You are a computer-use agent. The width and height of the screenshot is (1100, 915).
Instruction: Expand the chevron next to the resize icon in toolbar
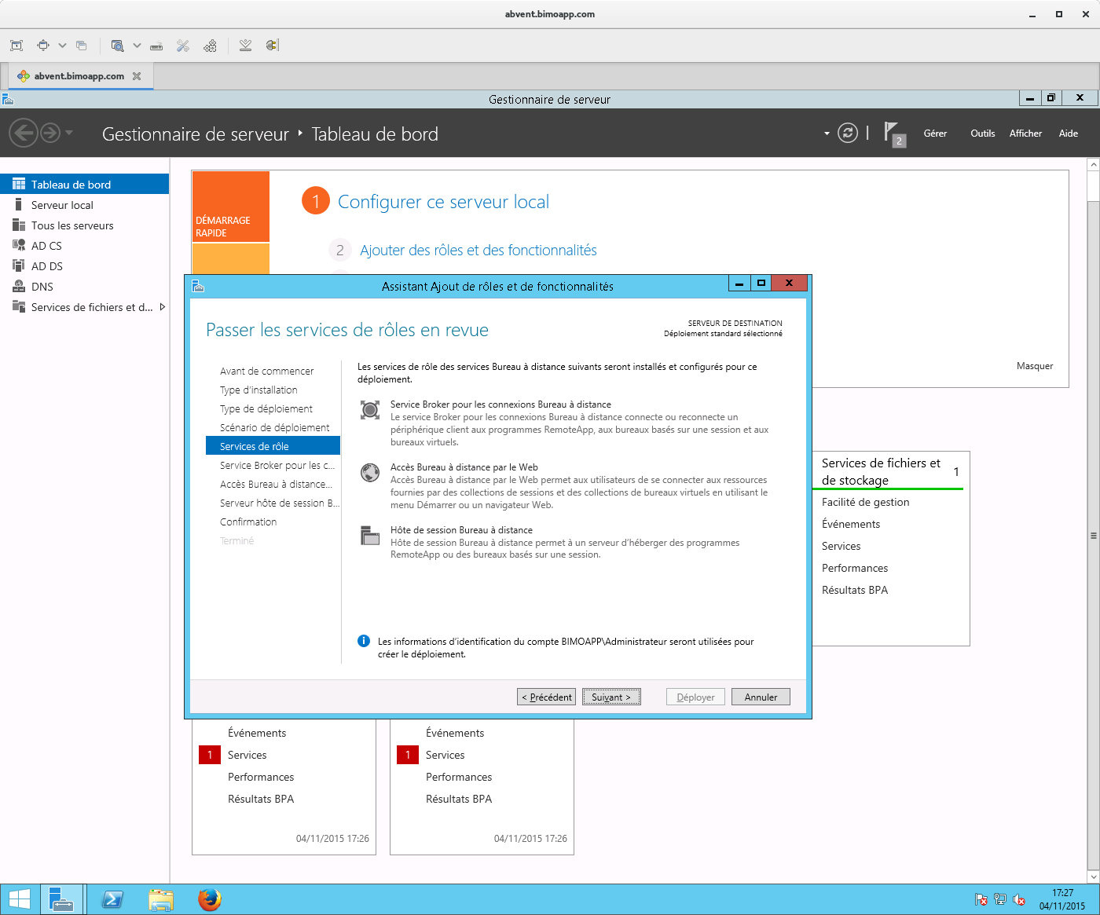click(61, 45)
